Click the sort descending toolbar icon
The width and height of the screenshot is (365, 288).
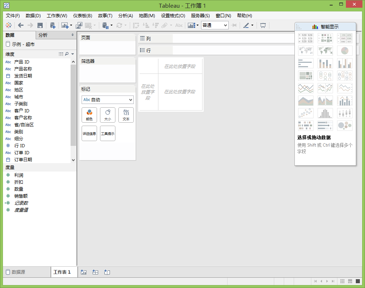pos(155,25)
